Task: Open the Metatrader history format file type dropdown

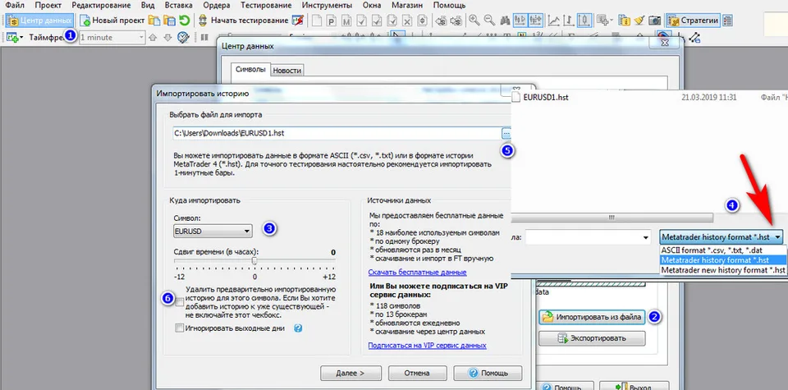Action: coord(722,237)
